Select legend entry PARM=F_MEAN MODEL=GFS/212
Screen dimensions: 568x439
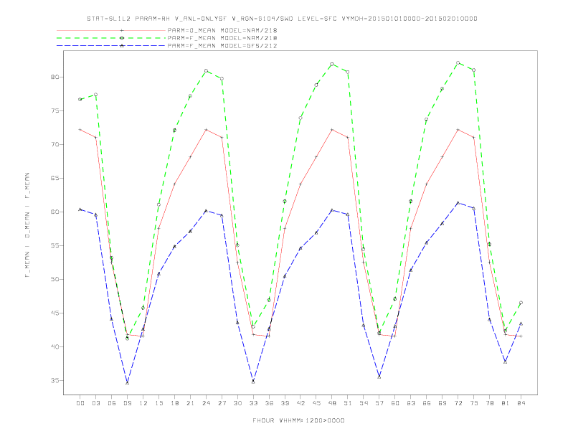click(x=222, y=46)
